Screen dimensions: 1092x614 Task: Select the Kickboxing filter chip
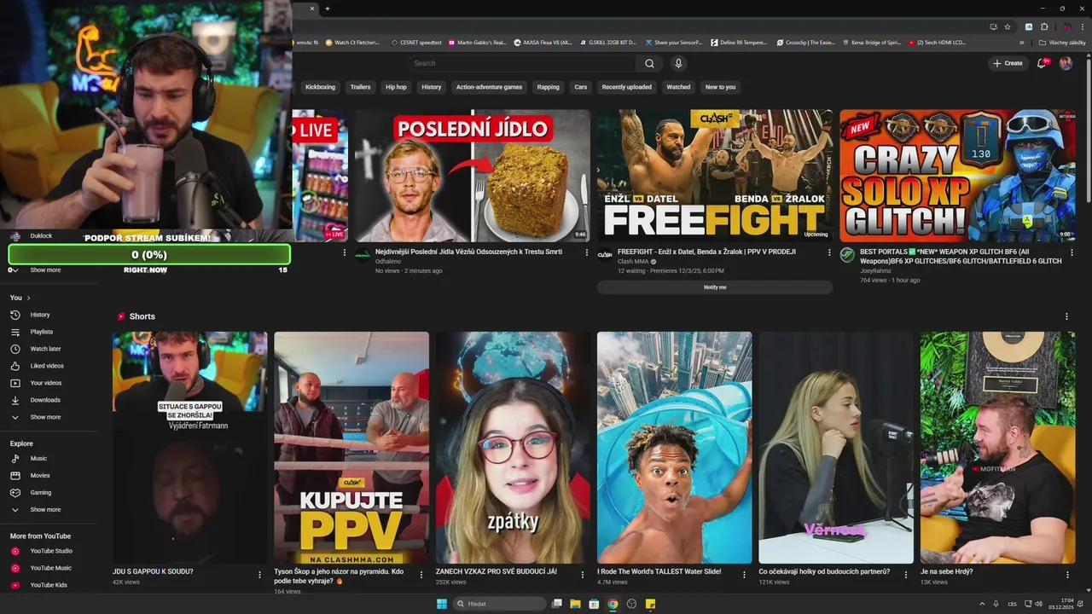[321, 87]
